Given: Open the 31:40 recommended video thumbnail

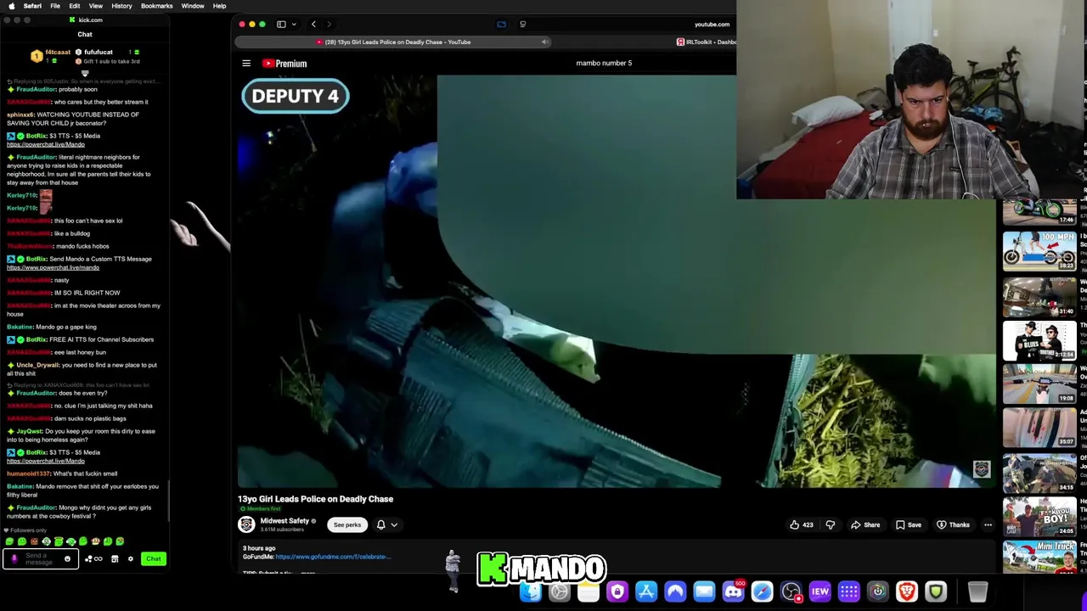Looking at the screenshot, I should click(x=1039, y=295).
